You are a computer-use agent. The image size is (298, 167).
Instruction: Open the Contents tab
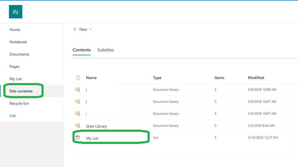coord(82,50)
